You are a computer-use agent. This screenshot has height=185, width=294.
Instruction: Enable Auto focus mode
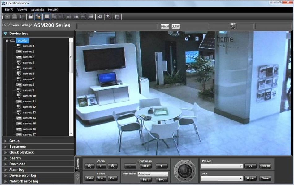point(89,178)
